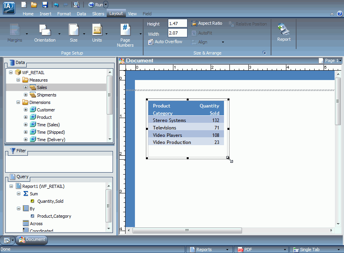This screenshot has height=253, width=344.
Task: Click the Redo arrow icon
Action: pos(66,5)
